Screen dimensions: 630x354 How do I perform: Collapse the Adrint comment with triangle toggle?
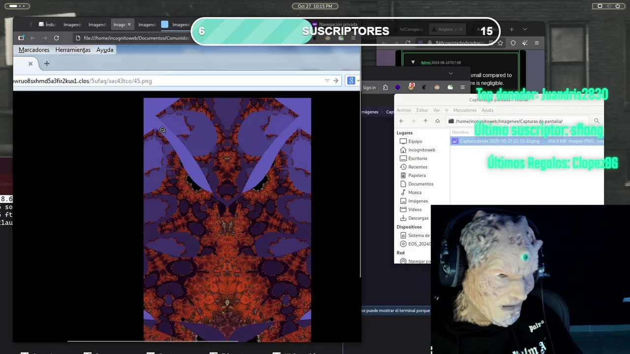413,62
